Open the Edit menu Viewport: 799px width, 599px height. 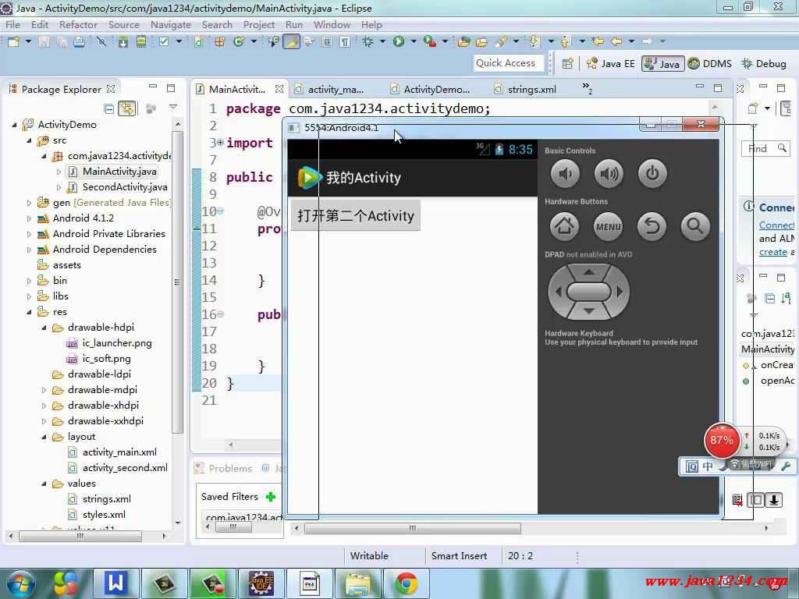(39, 24)
